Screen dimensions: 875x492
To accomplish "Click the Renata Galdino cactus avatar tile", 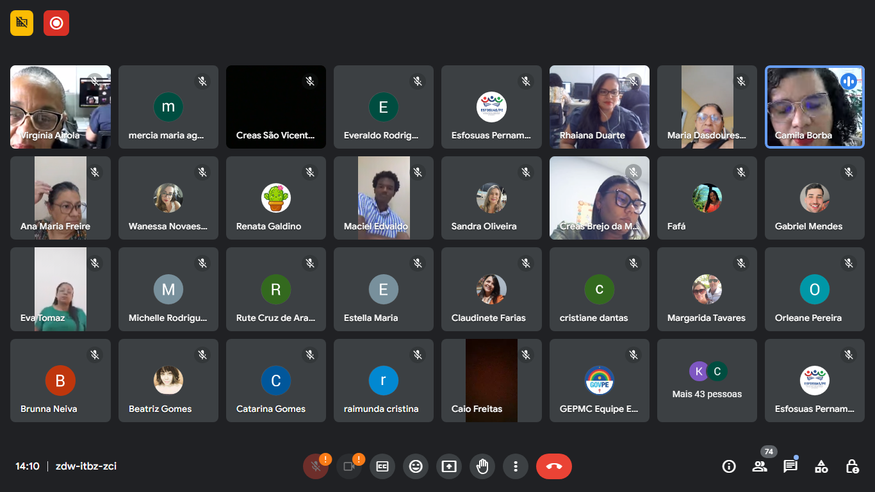I will click(276, 198).
